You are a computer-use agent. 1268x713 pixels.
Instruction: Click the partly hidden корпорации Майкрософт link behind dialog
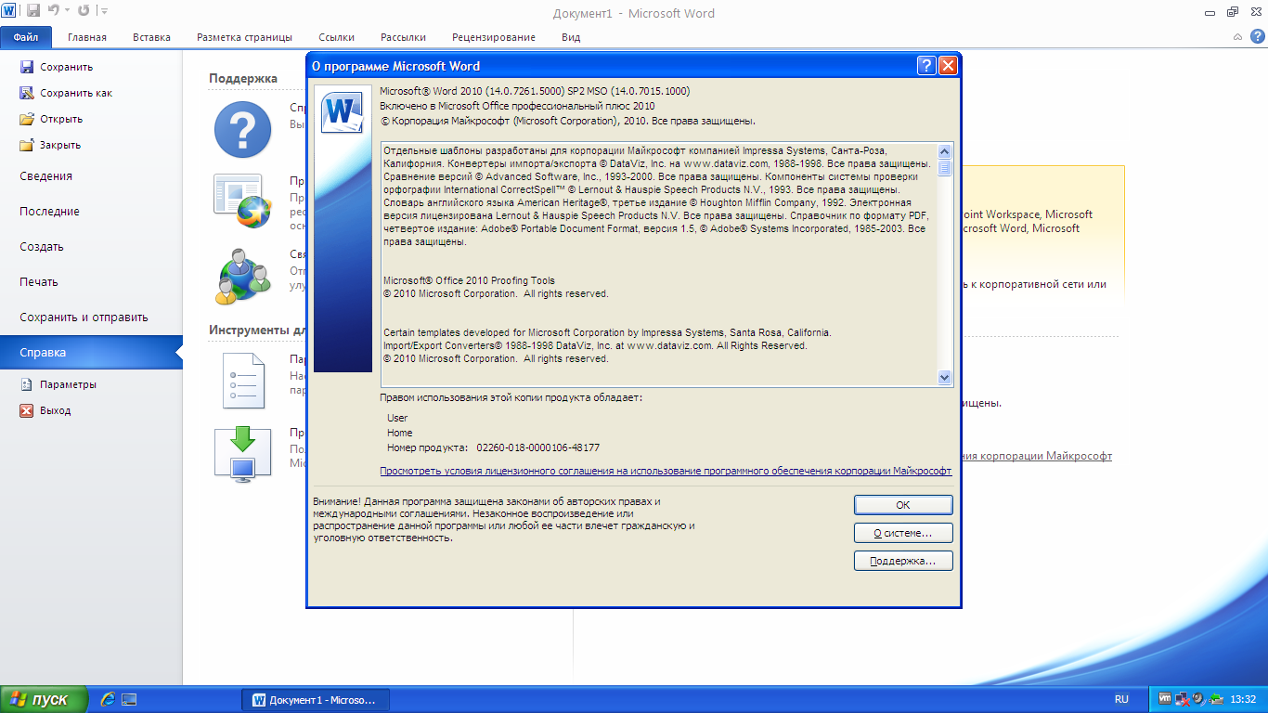tap(1037, 456)
